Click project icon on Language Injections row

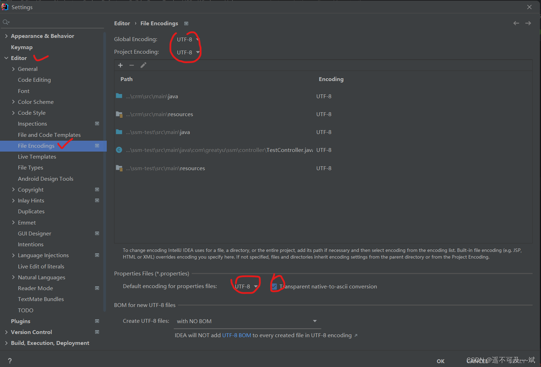pos(97,255)
